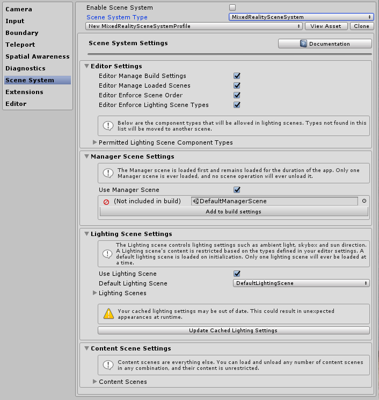Expand the Content Scenes list

tap(96, 382)
